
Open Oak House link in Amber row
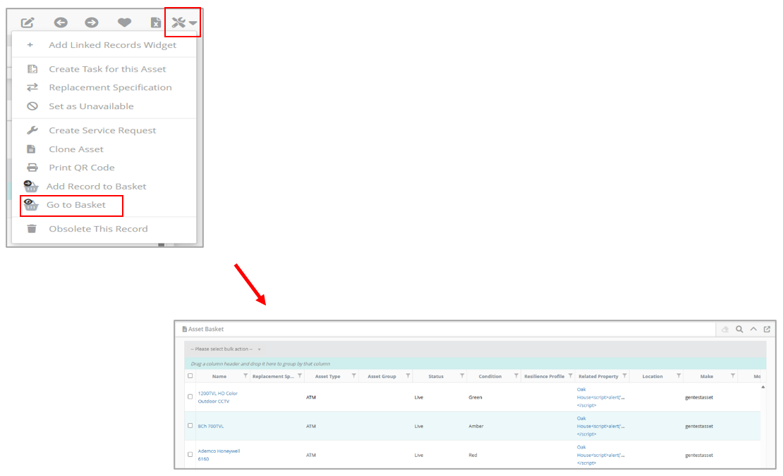click(x=601, y=426)
